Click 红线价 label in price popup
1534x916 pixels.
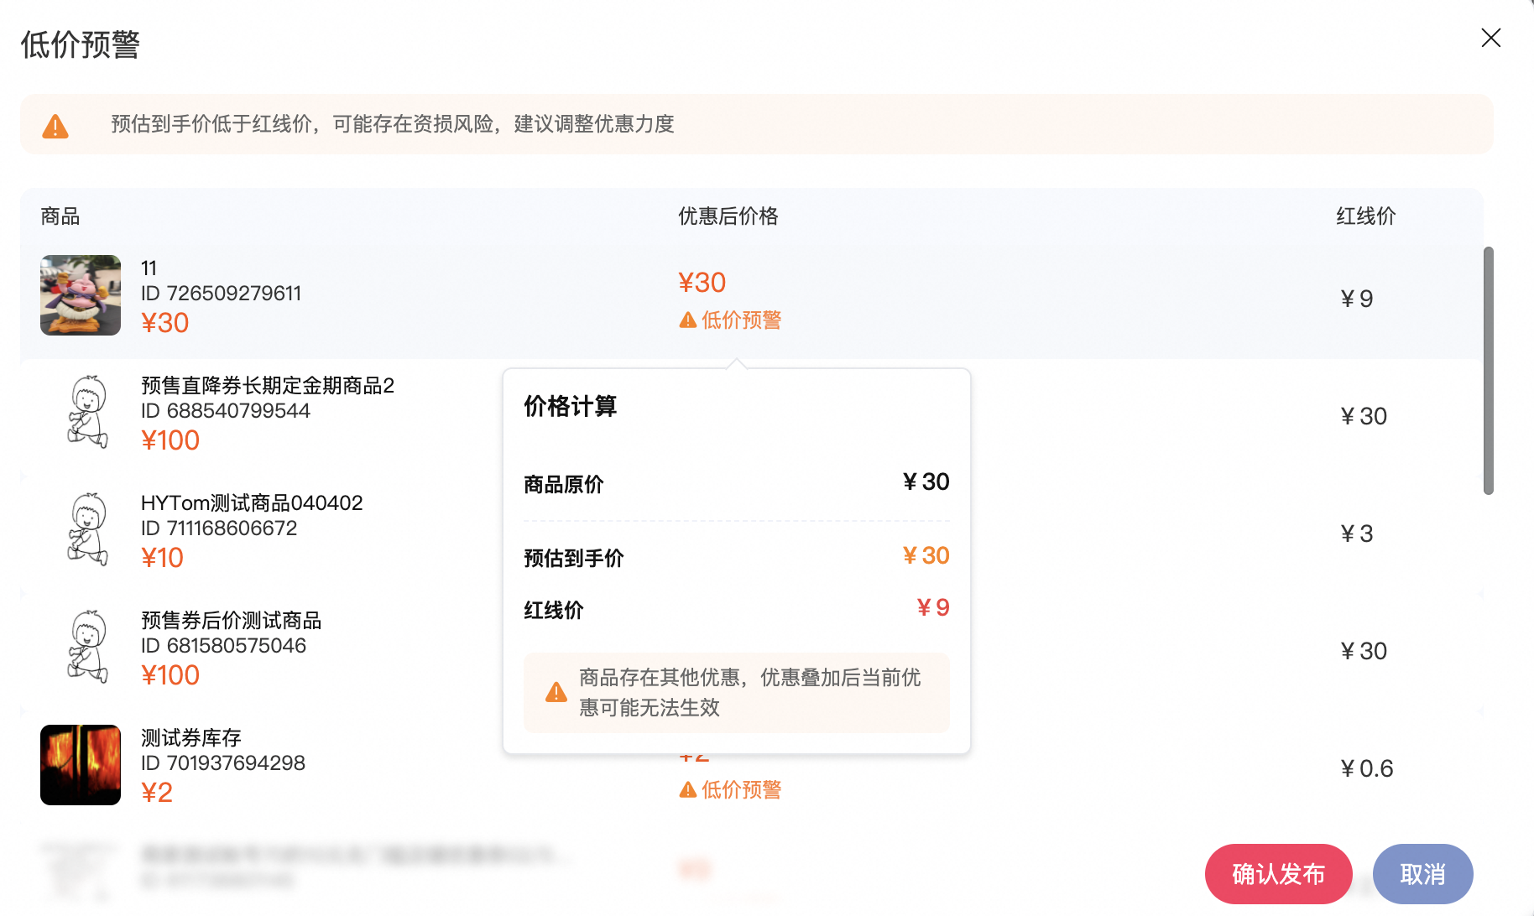pyautogui.click(x=554, y=611)
